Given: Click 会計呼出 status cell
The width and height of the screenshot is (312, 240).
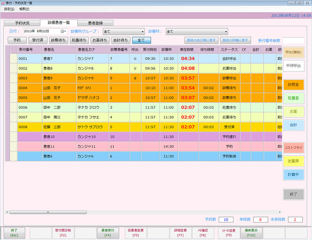Looking at the screenshot, I should pos(229,59).
